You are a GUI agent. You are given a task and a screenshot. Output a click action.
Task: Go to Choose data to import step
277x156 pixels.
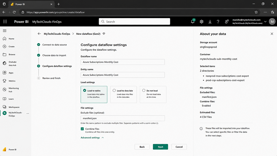click(54, 55)
